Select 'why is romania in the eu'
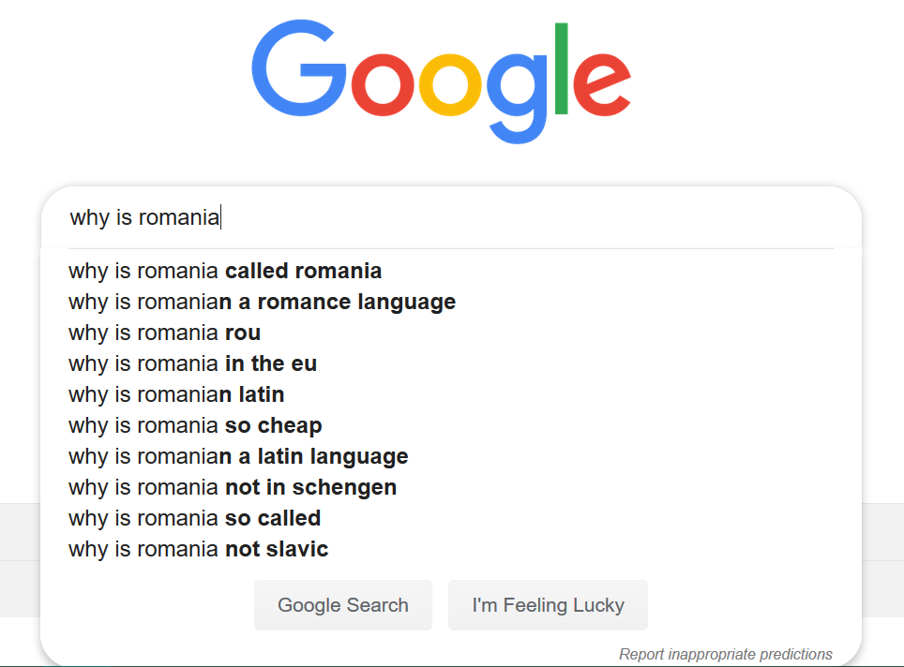This screenshot has width=904, height=667. [193, 364]
